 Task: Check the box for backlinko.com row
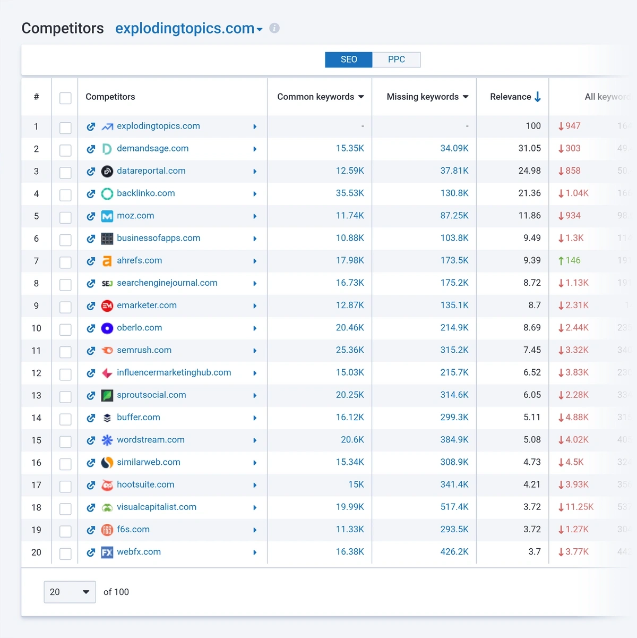coord(65,195)
